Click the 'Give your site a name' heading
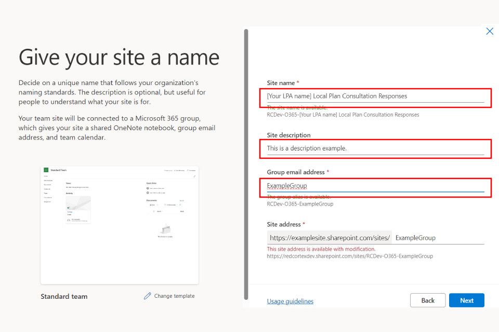 (119, 57)
